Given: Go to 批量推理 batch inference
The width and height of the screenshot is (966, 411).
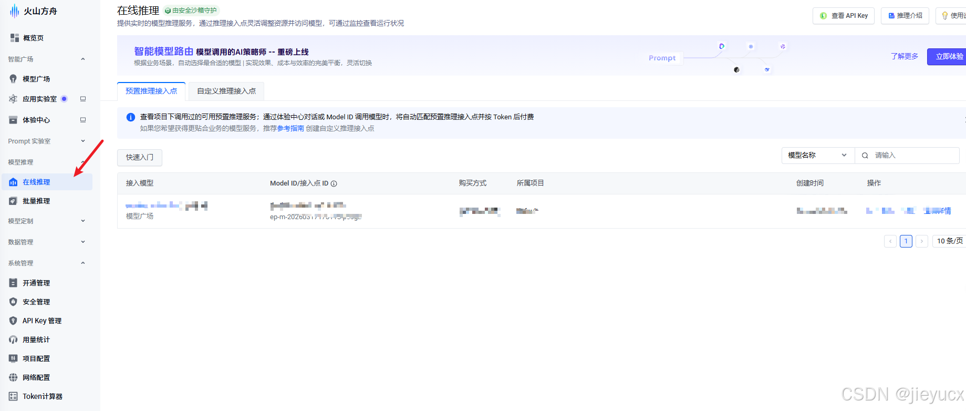Looking at the screenshot, I should click(36, 201).
